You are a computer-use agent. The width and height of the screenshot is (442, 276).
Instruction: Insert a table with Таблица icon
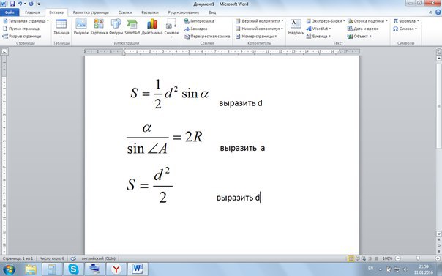61,28
